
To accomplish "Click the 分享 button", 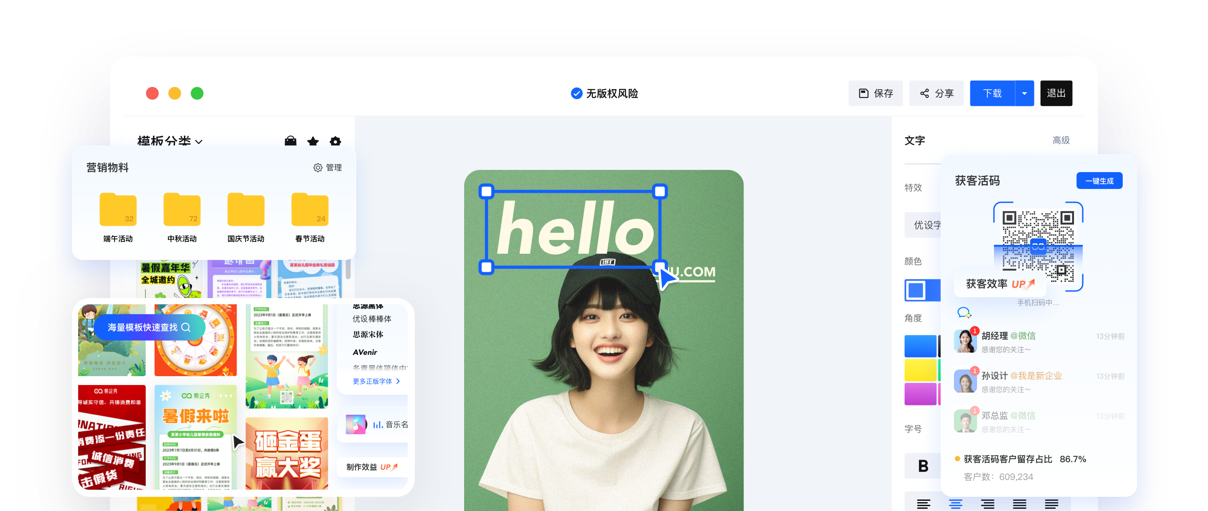I will tap(936, 93).
